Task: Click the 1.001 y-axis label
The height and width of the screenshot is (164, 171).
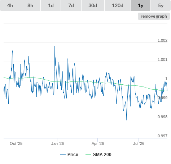Action: pos(162,59)
